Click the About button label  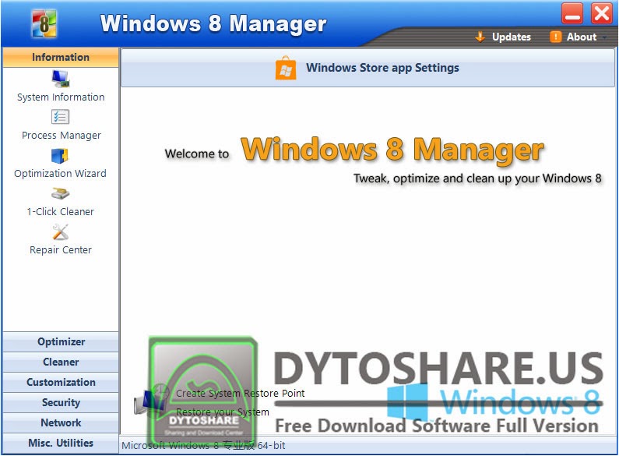[582, 37]
